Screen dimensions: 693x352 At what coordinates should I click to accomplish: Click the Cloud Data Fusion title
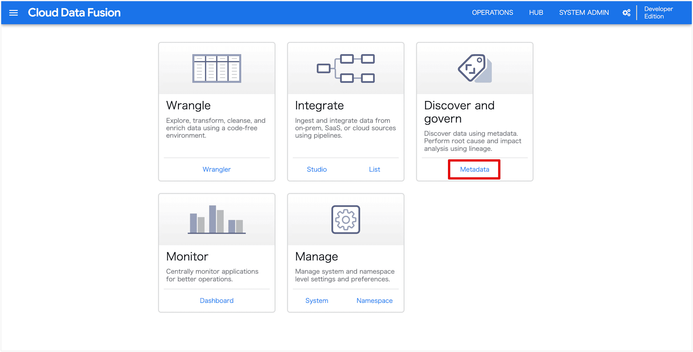click(74, 13)
